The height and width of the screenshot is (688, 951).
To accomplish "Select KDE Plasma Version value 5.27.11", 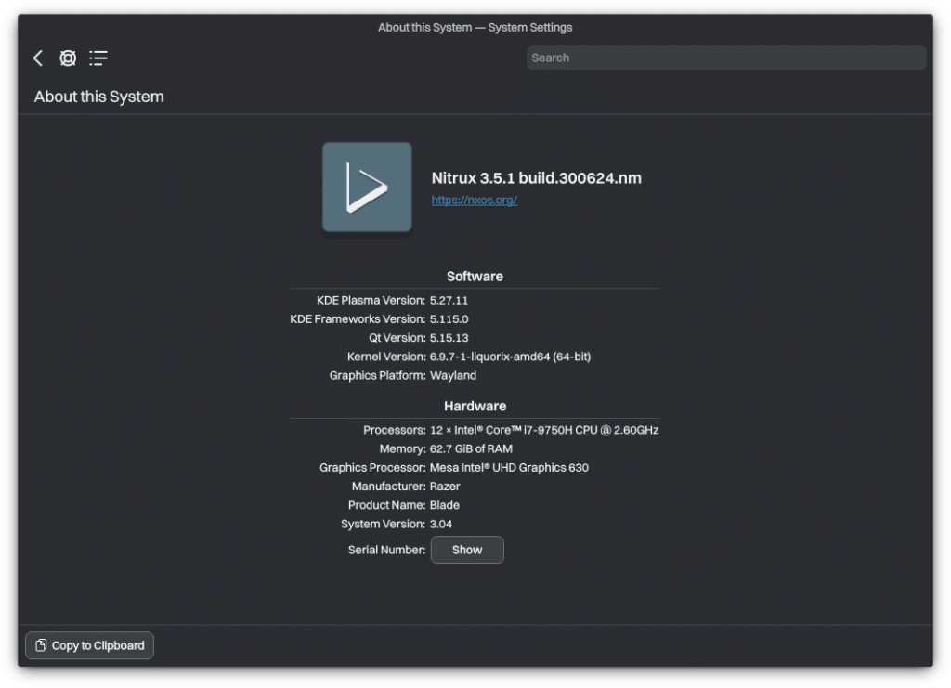I will [449, 301].
